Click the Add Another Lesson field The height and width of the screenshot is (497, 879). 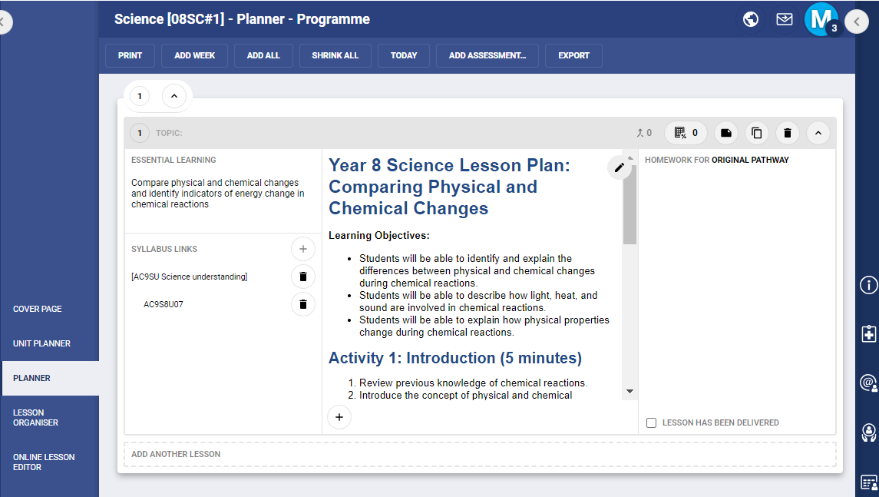[480, 454]
